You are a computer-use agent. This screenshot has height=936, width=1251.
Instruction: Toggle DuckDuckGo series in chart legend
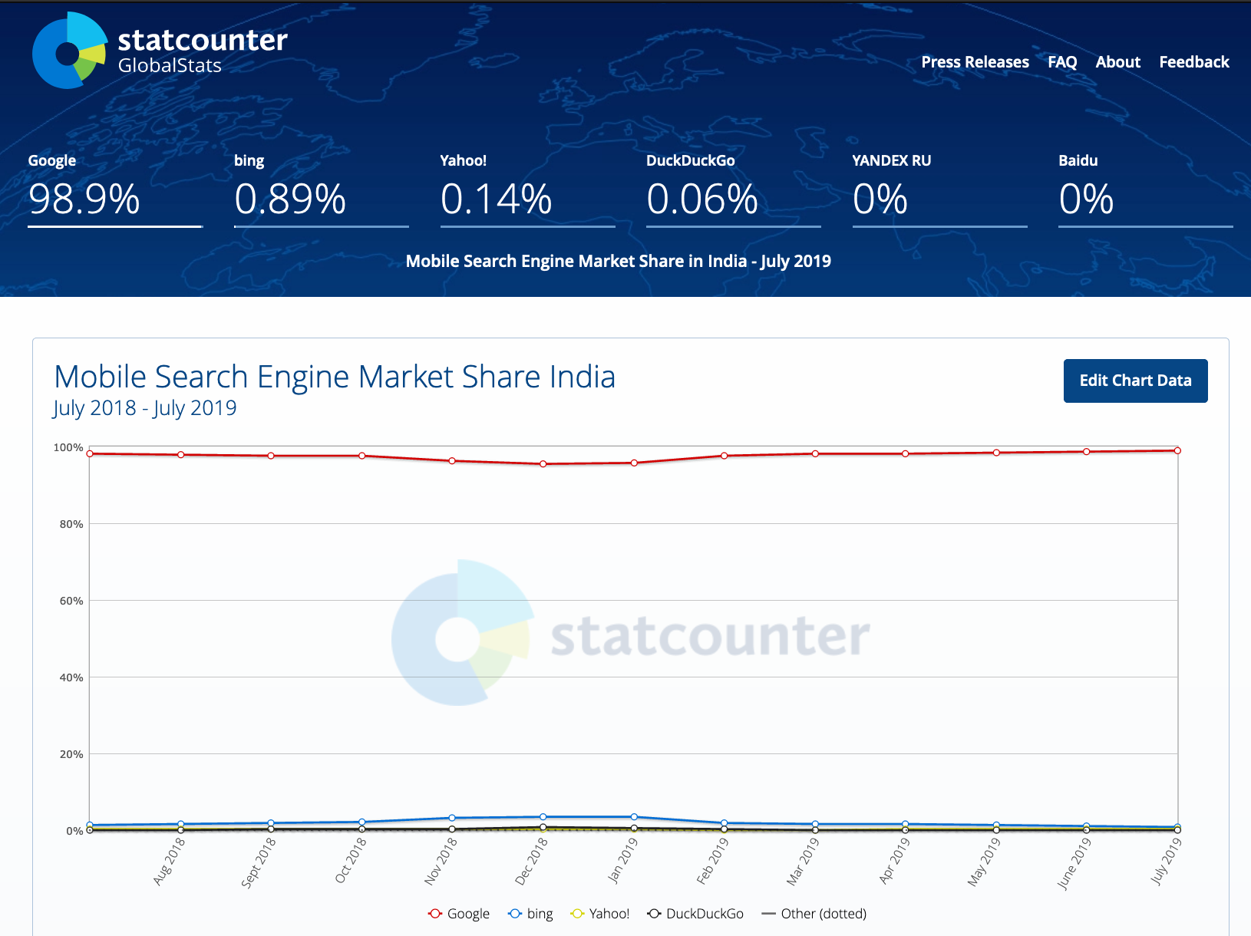pos(695,914)
